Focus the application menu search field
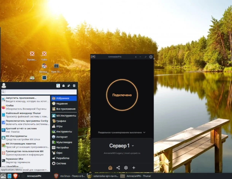This screenshot has width=232, height=179. point(39,92)
